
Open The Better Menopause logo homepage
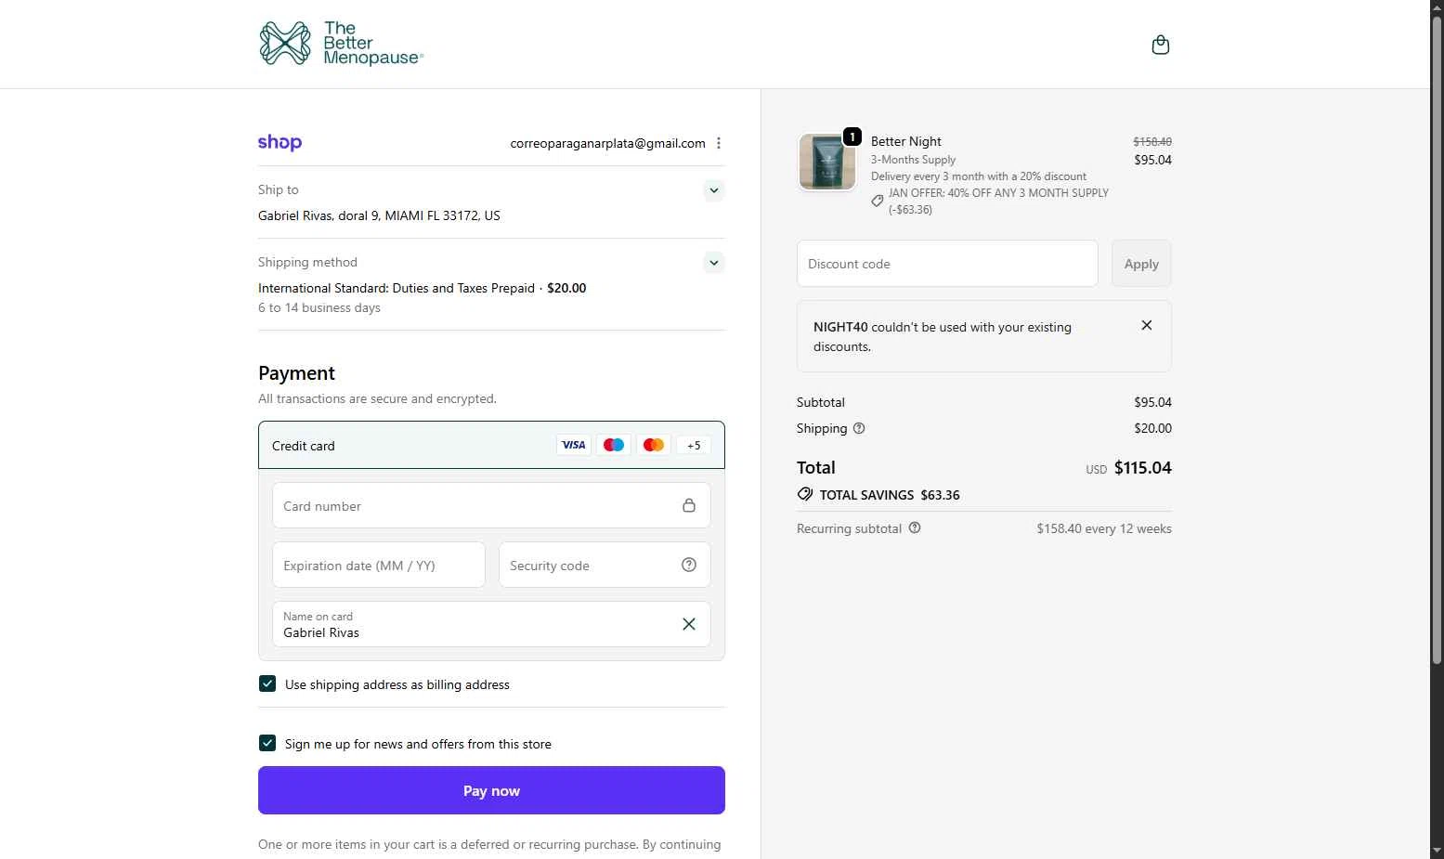pyautogui.click(x=341, y=44)
